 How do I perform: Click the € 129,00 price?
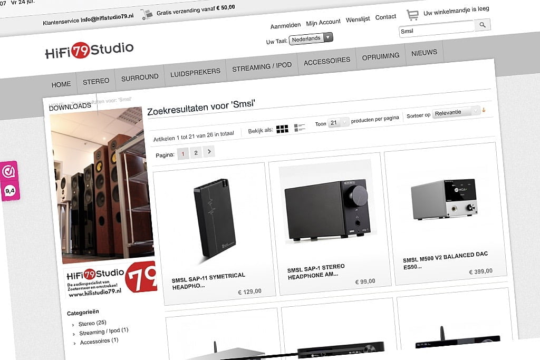pyautogui.click(x=249, y=291)
